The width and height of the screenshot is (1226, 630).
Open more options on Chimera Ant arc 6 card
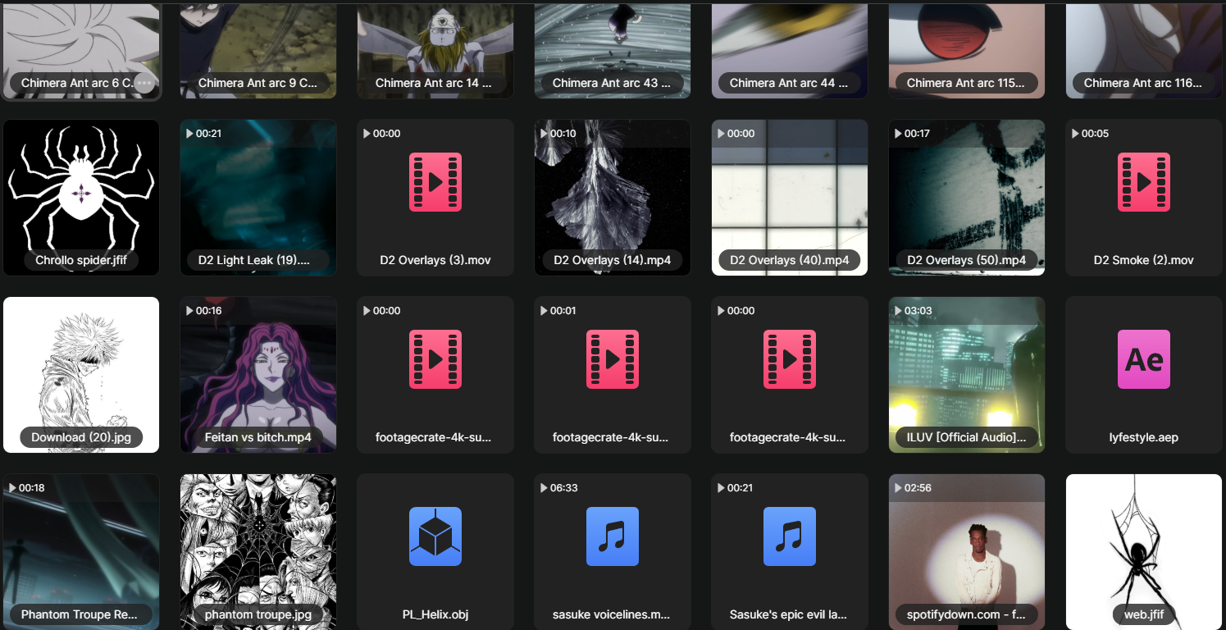click(144, 83)
